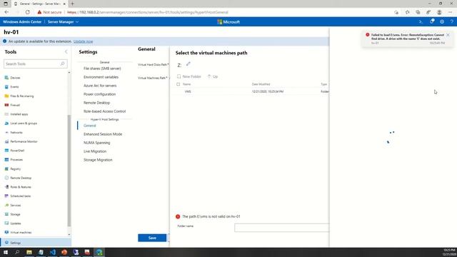Open Azure Arc for servers settings
457x257 pixels.
pyautogui.click(x=100, y=86)
